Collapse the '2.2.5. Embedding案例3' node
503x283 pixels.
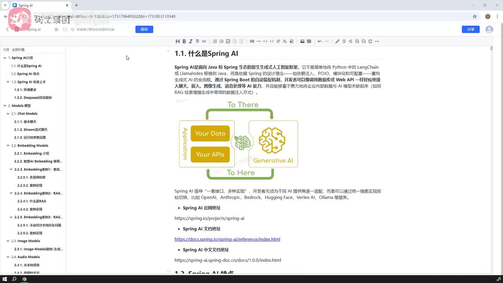click(x=11, y=217)
